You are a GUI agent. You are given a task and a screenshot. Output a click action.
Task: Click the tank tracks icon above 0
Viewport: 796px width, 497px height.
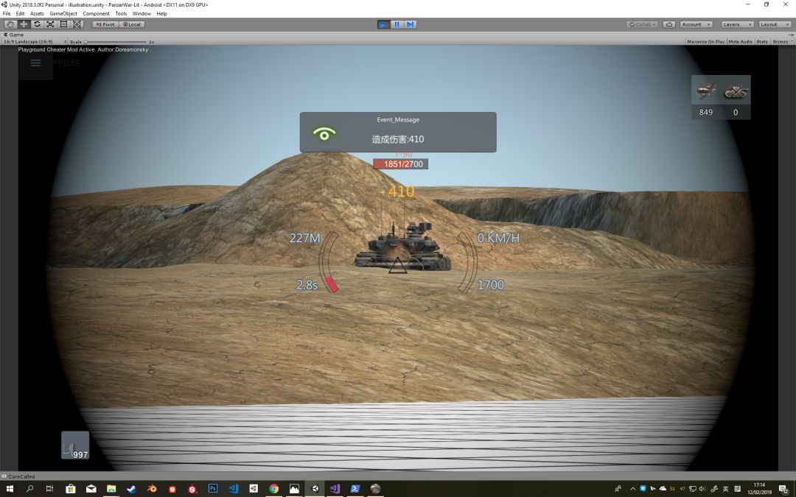(736, 92)
